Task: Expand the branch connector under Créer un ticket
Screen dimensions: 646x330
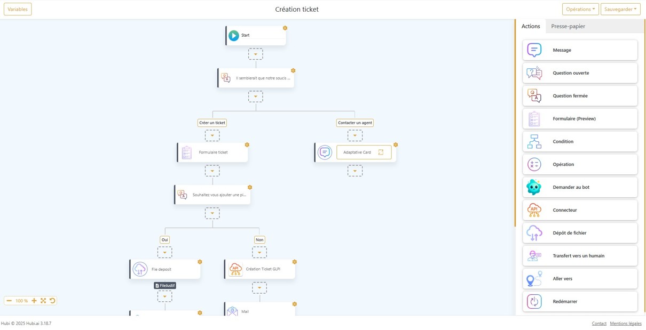Action: pyautogui.click(x=212, y=135)
